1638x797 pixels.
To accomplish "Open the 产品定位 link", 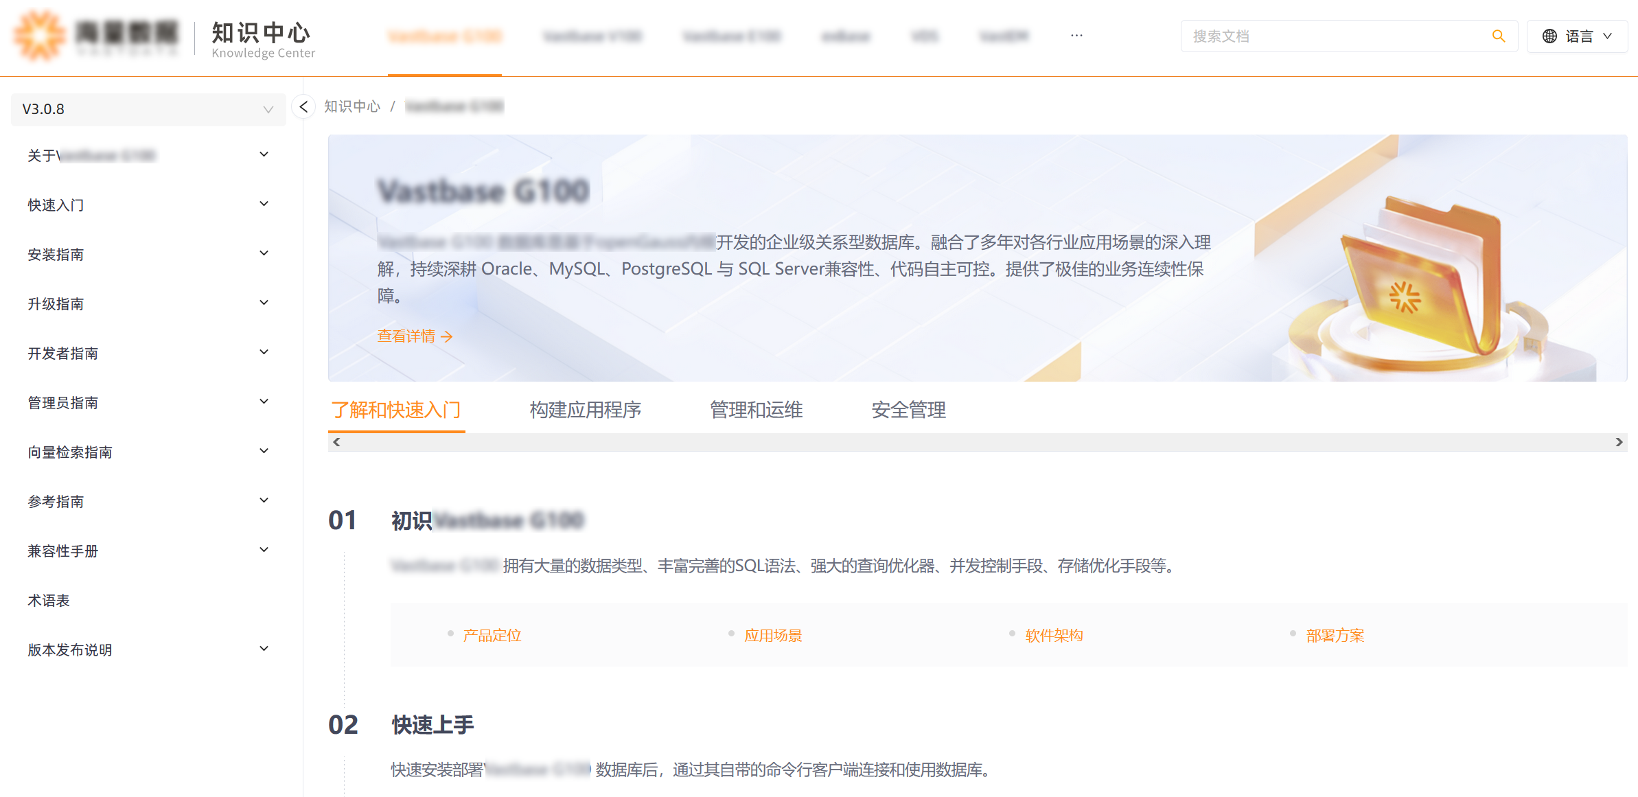I will click(491, 634).
